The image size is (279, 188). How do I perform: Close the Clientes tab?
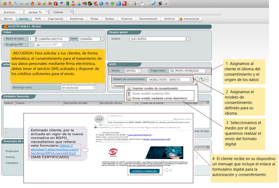tap(71, 12)
